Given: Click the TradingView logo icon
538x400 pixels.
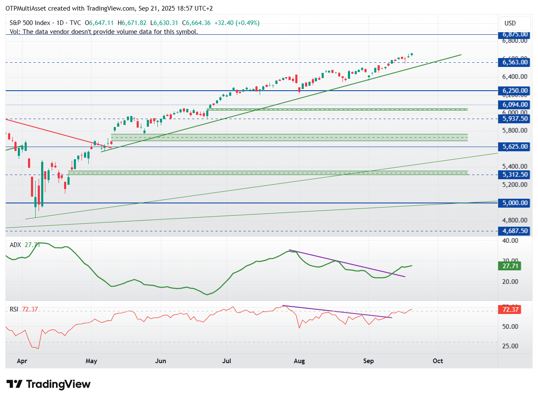Looking at the screenshot, I should (14, 384).
